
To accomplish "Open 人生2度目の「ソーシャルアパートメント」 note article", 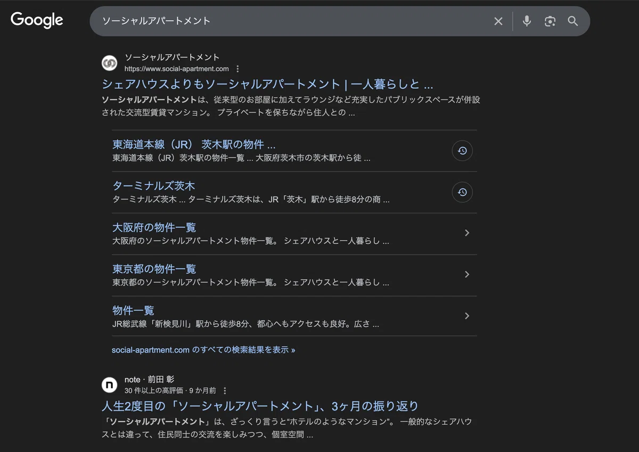I will point(260,406).
